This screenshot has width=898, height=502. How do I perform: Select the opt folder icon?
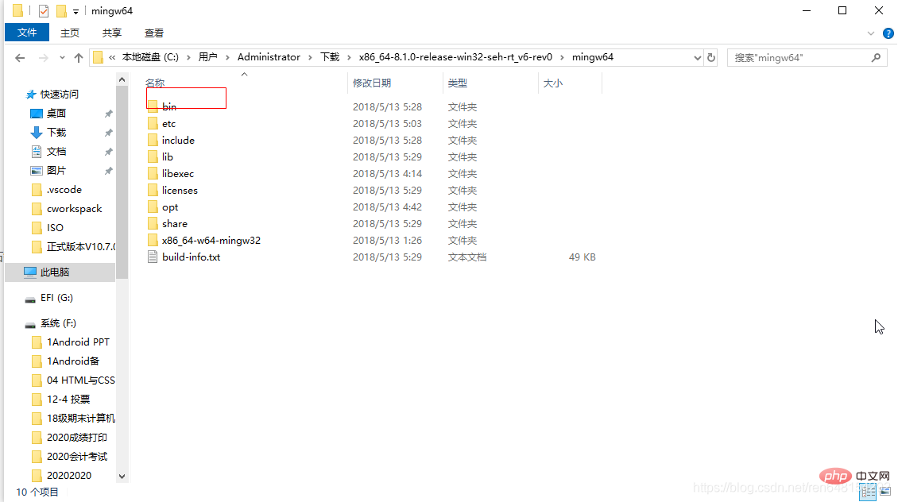coord(153,207)
